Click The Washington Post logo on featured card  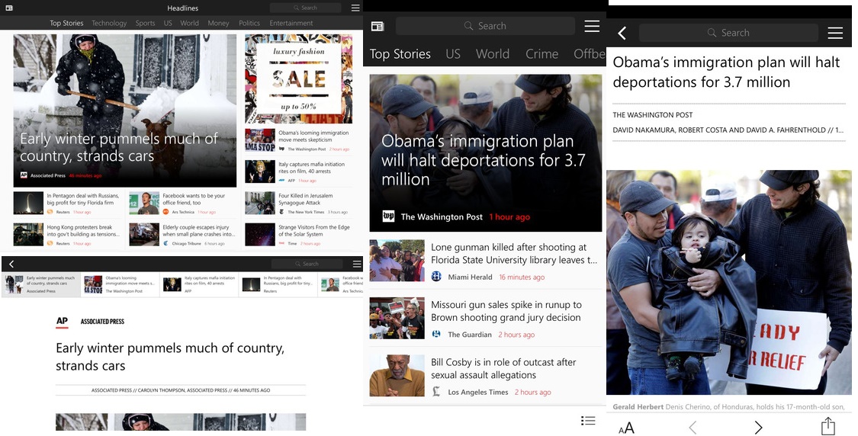click(x=388, y=216)
